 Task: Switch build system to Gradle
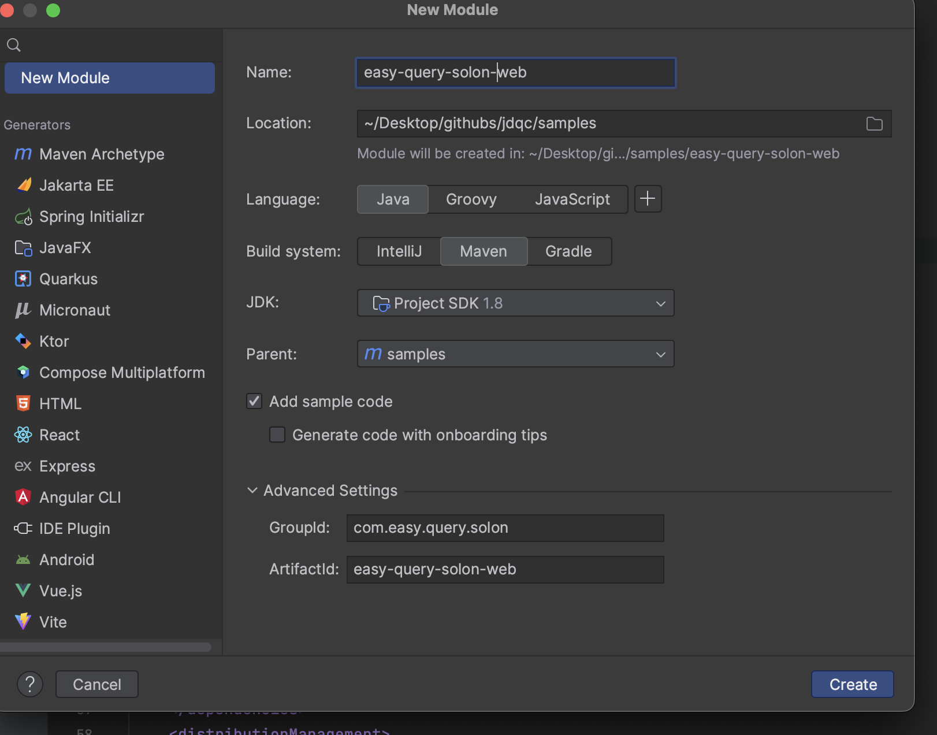[x=568, y=251]
